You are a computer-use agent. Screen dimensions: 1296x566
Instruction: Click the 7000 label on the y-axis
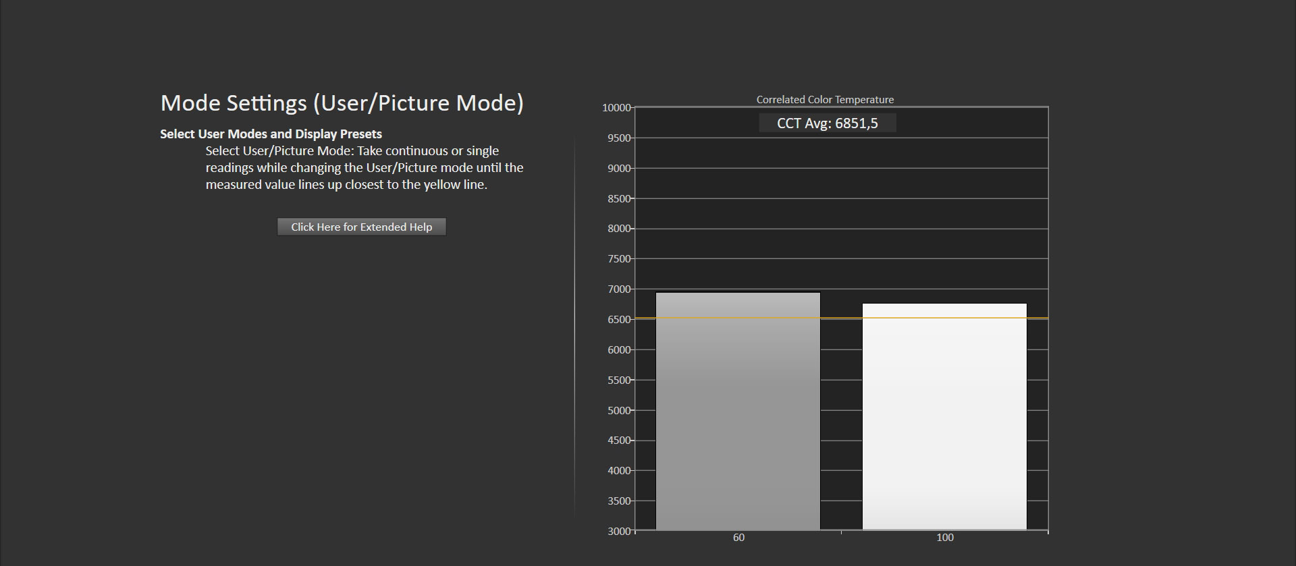[x=619, y=289]
